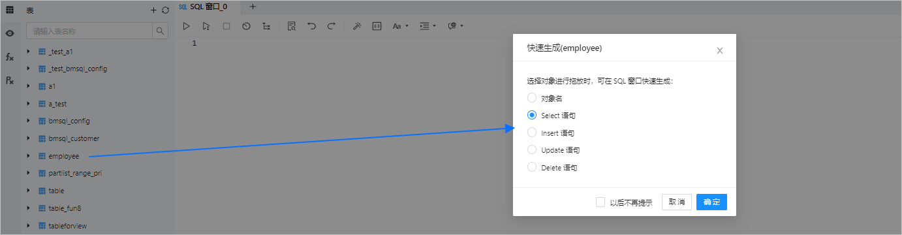Expand the partlist_range_pri table node

click(x=28, y=173)
